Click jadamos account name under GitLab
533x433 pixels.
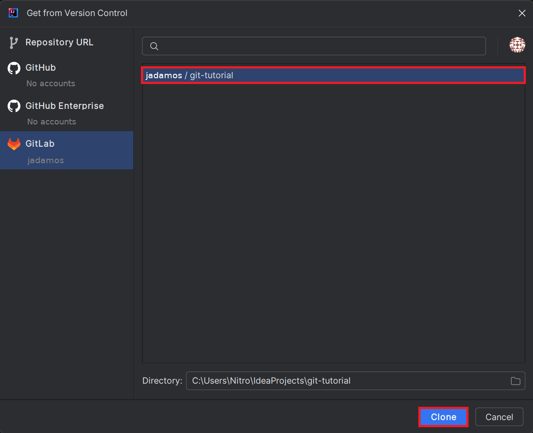point(45,160)
